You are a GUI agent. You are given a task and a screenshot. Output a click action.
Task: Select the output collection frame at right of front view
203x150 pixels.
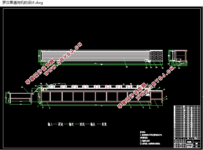(x=156, y=97)
